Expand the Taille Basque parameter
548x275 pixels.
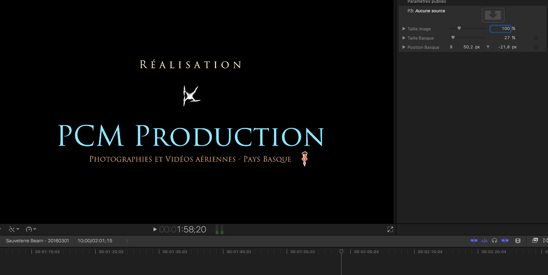coord(404,38)
